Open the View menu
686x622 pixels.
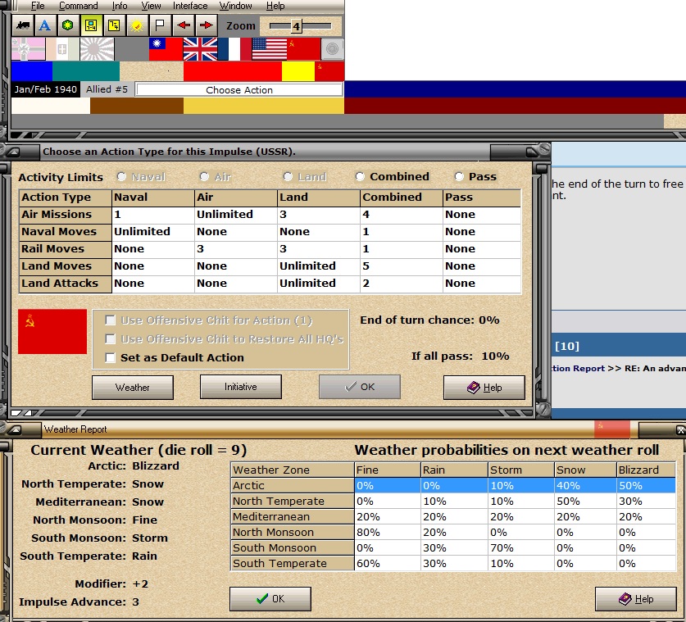[x=151, y=6]
